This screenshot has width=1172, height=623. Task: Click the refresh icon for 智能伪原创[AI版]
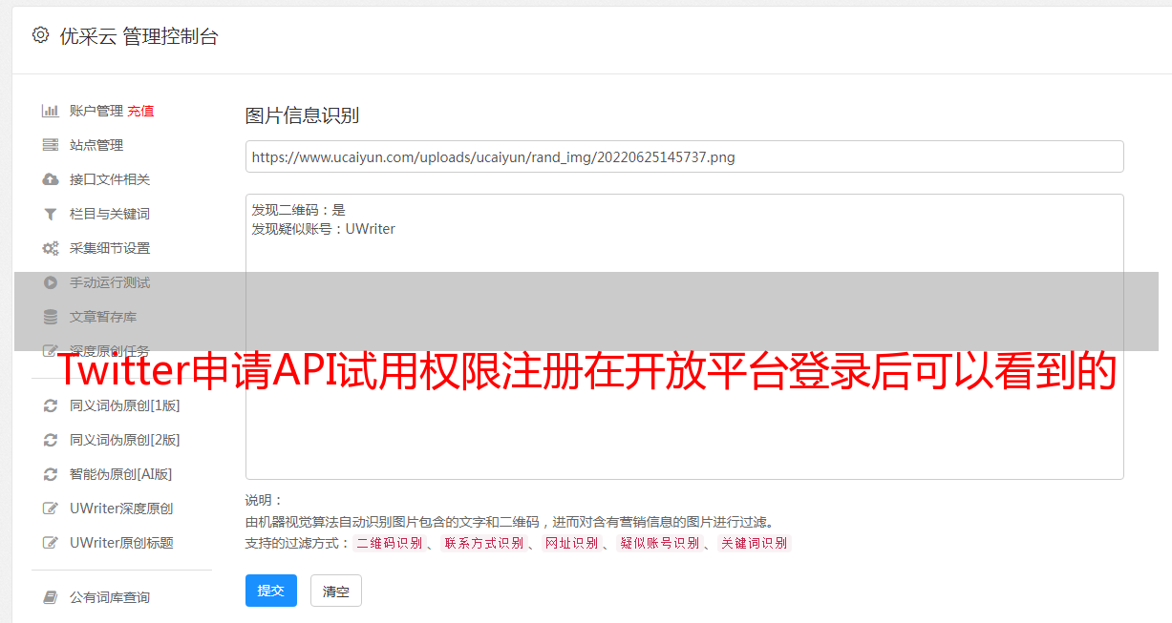coord(51,474)
